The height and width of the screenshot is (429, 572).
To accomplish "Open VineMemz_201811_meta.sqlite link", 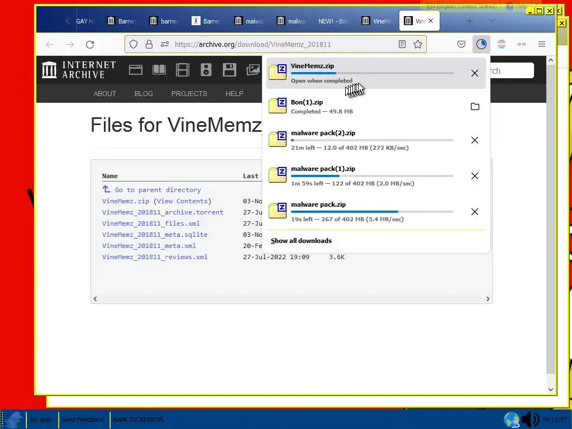I will (155, 235).
